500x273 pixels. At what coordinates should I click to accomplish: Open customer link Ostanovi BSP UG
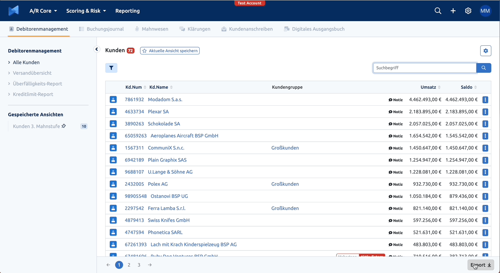tap(169, 196)
